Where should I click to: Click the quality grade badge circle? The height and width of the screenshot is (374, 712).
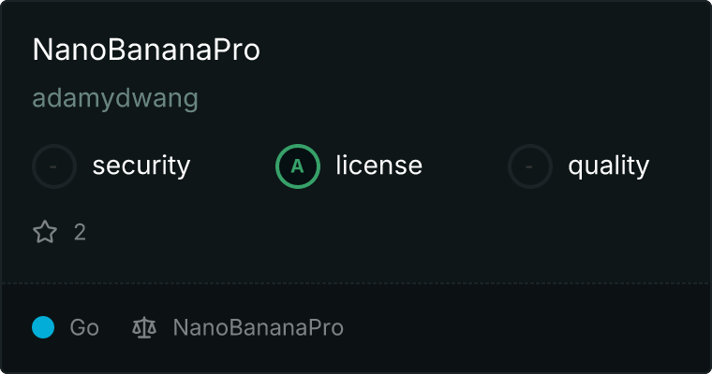coord(530,166)
